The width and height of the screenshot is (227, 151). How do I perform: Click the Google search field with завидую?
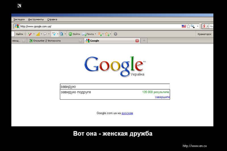point(115,87)
